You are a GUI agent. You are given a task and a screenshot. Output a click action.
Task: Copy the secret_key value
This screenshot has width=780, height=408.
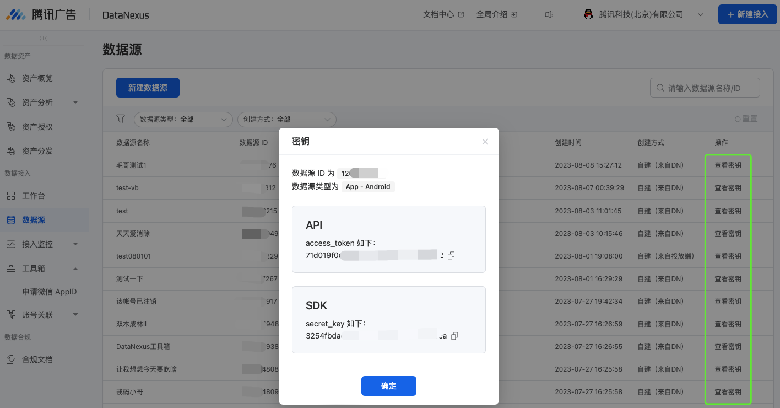pyautogui.click(x=454, y=336)
